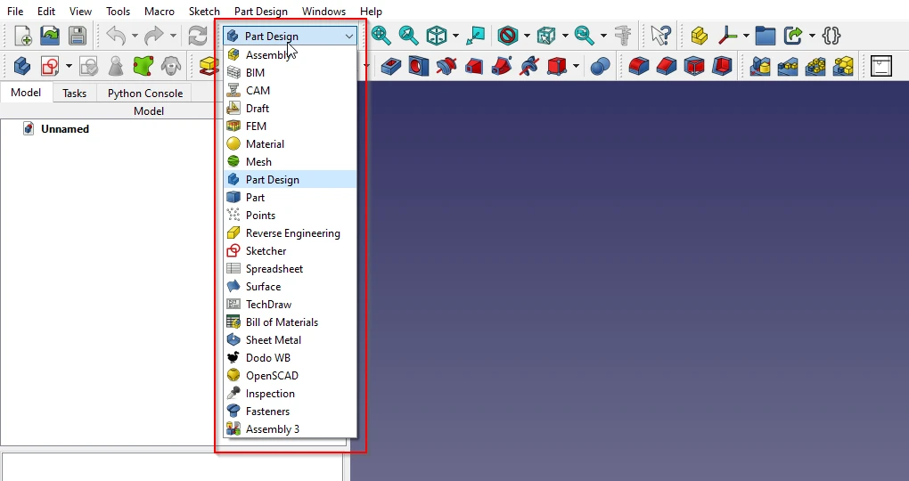Open the Windows menu
The width and height of the screenshot is (909, 481).
tap(323, 11)
